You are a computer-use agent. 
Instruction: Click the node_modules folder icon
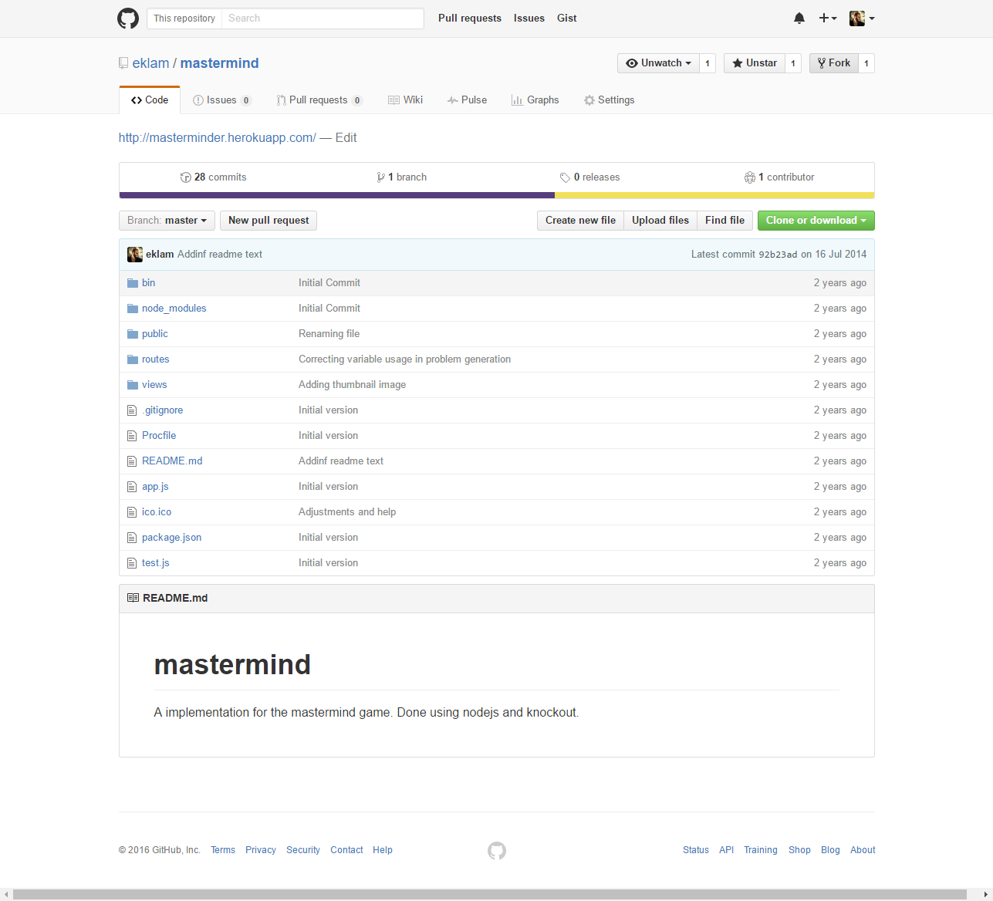pyautogui.click(x=133, y=309)
